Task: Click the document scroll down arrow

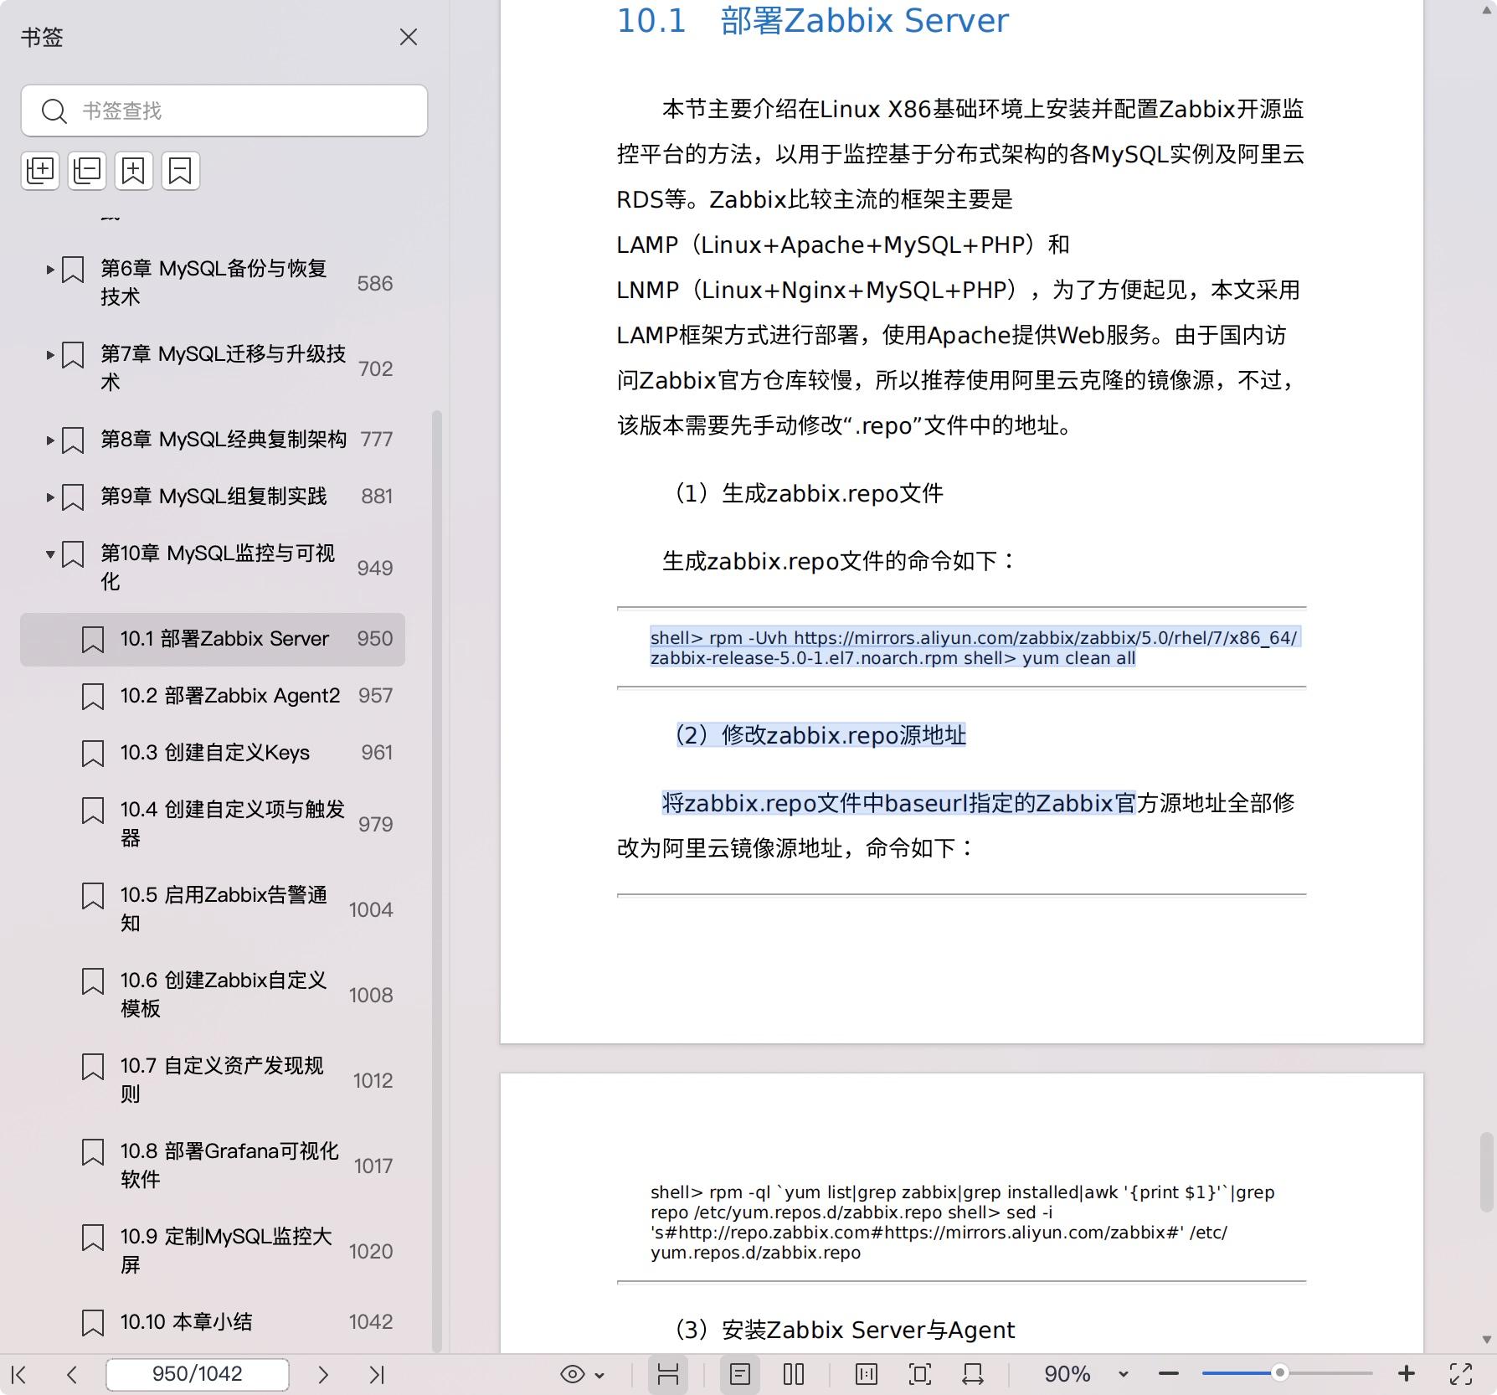Action: tap(1486, 1340)
